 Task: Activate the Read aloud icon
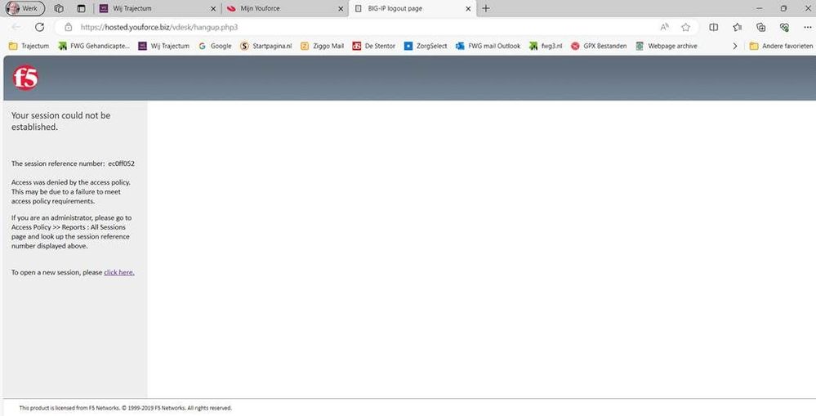pos(665,27)
